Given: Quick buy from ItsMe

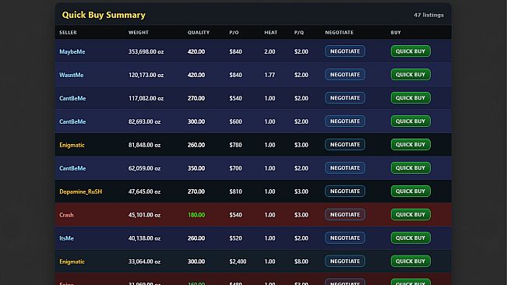Looking at the screenshot, I should pos(410,237).
